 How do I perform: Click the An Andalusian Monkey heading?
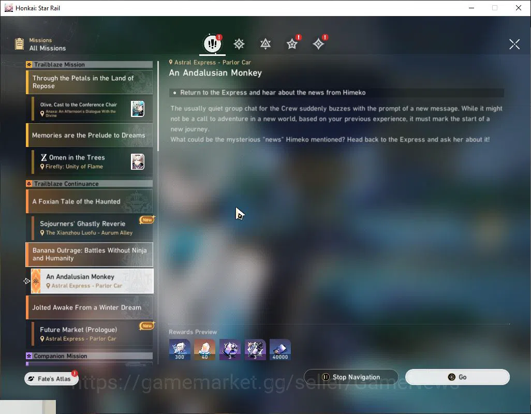215,73
